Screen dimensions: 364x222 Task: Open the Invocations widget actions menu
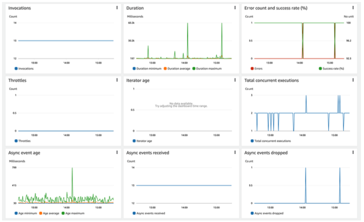click(117, 8)
